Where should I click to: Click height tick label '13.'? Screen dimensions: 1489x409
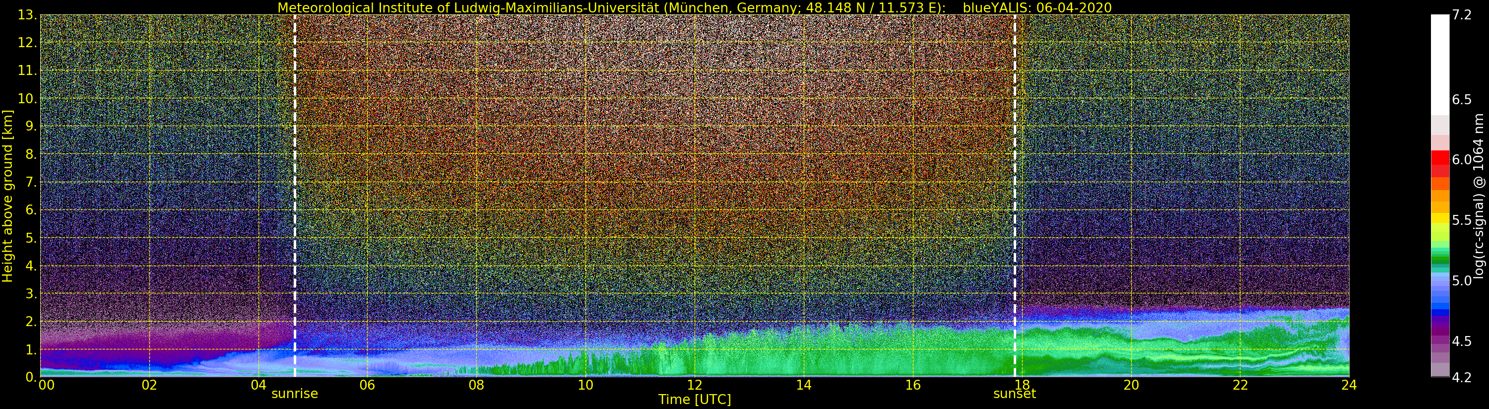(27, 15)
